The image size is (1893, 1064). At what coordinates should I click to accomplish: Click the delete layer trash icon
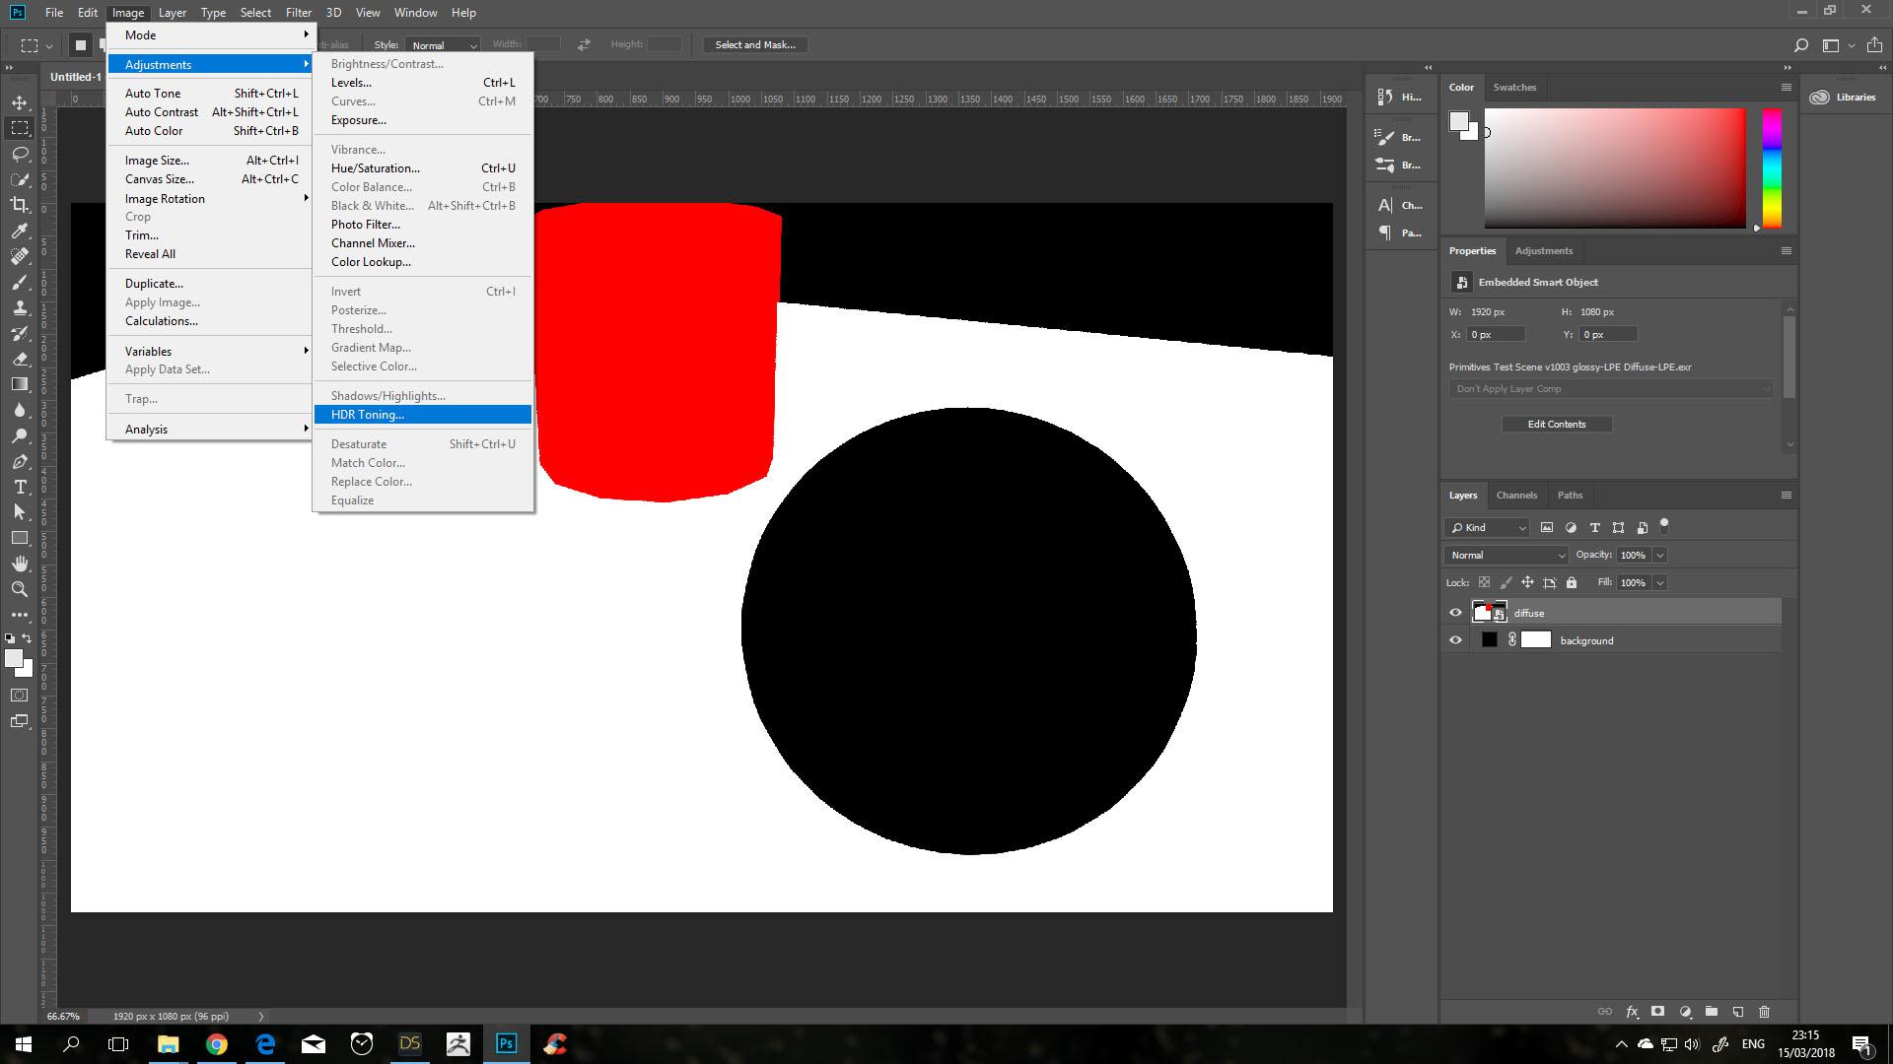(1764, 1011)
